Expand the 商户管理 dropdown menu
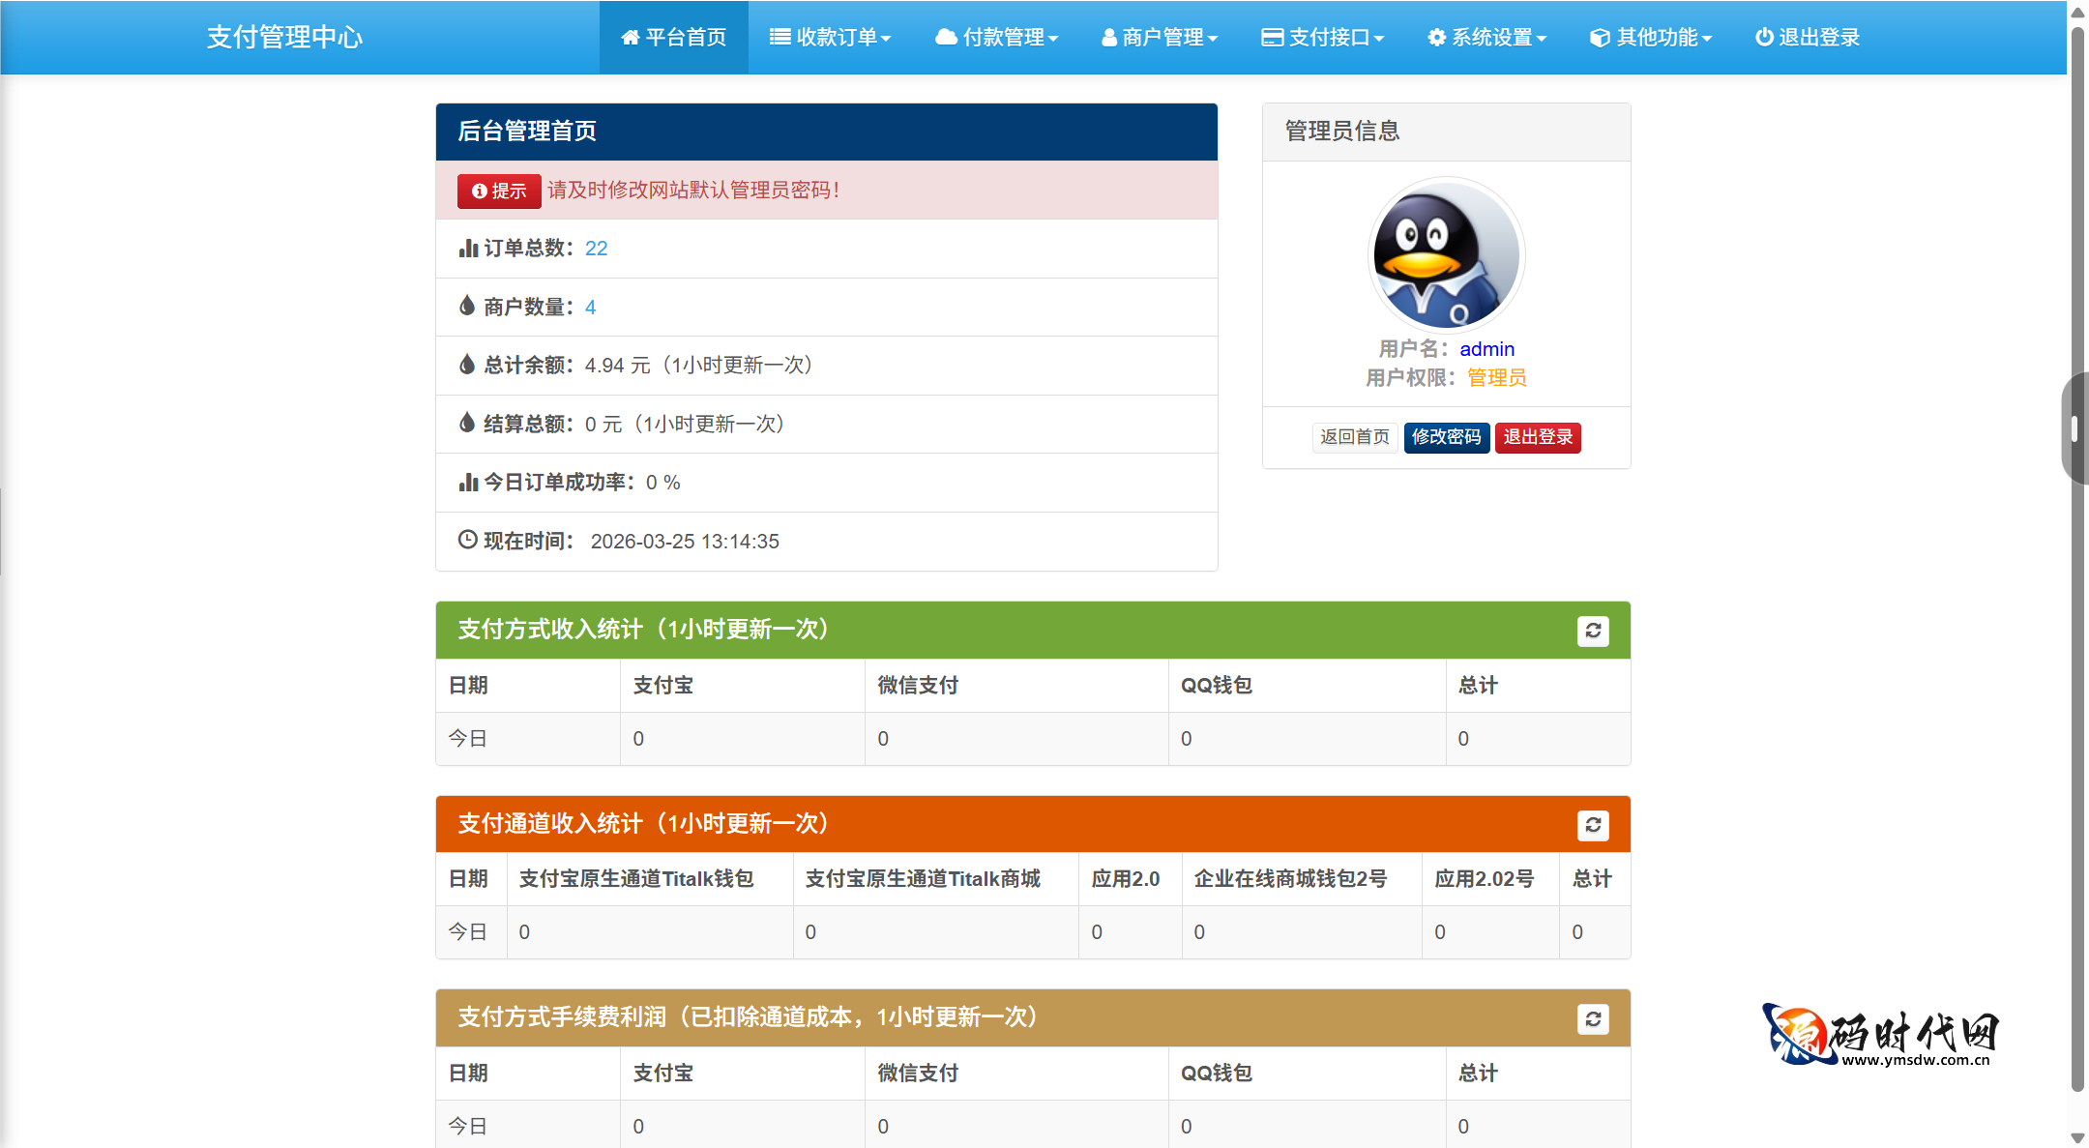 (1160, 37)
